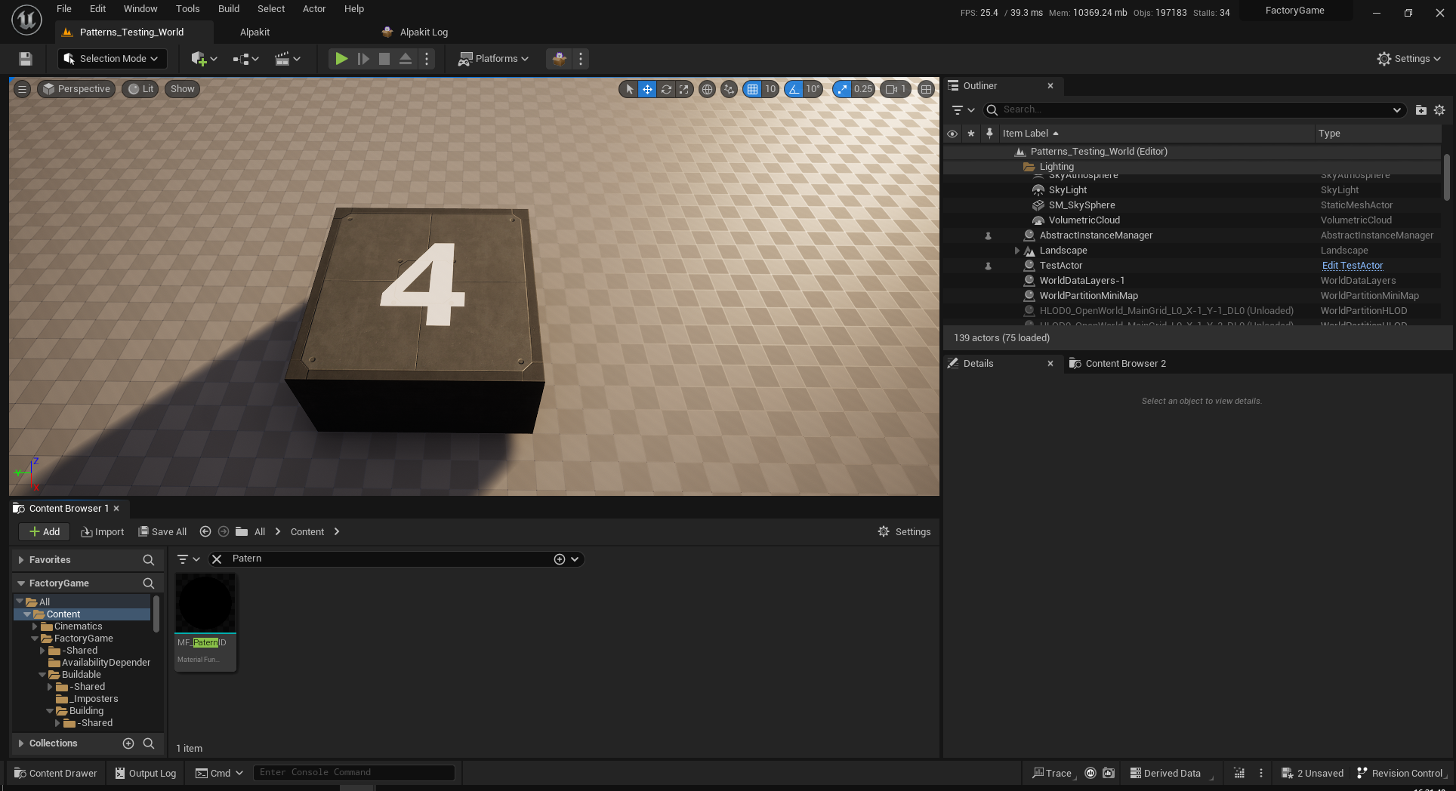The width and height of the screenshot is (1456, 791).
Task: Expand the Landscape actor in the Outliner
Action: pos(1017,251)
